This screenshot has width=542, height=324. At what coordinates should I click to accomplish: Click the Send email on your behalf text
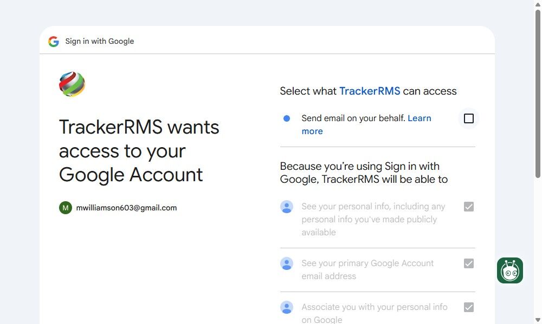click(x=353, y=118)
